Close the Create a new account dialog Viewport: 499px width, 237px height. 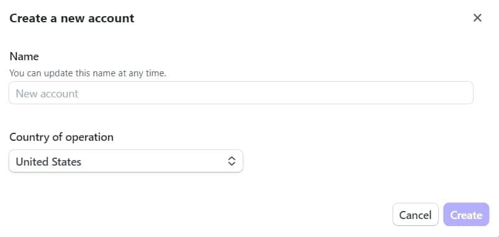tap(477, 18)
